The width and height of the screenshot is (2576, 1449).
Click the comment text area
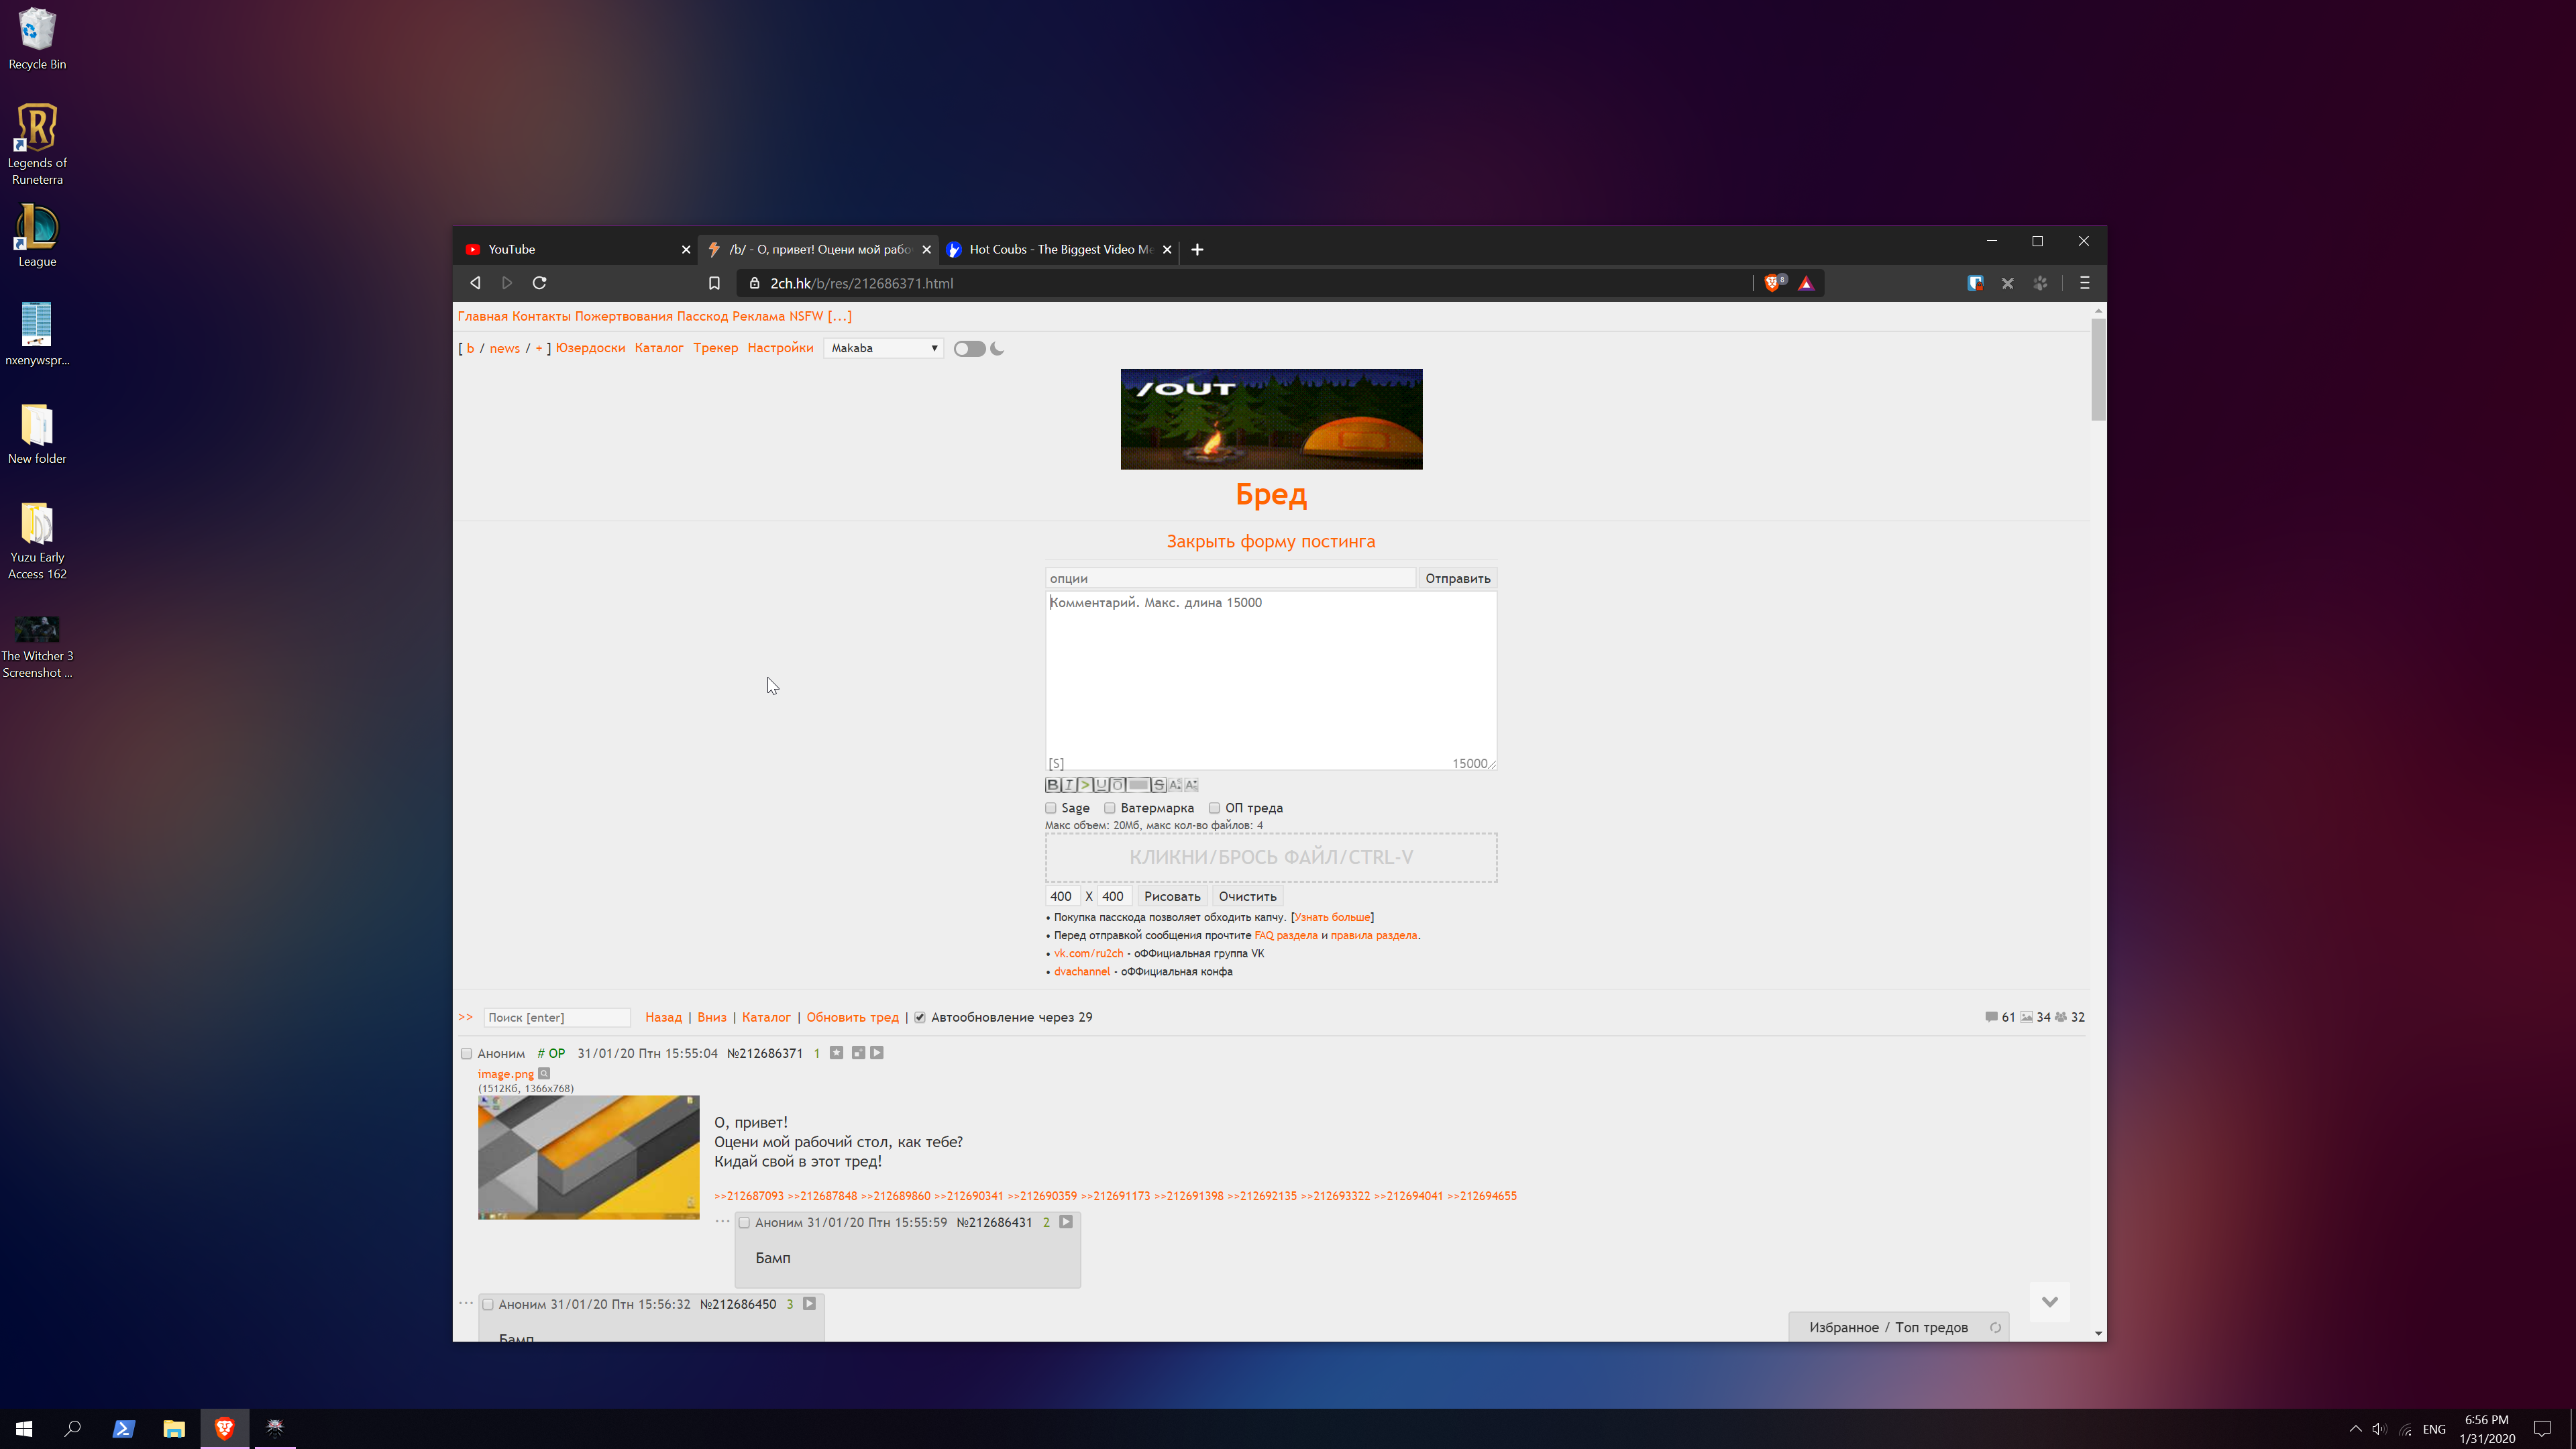click(x=1270, y=680)
